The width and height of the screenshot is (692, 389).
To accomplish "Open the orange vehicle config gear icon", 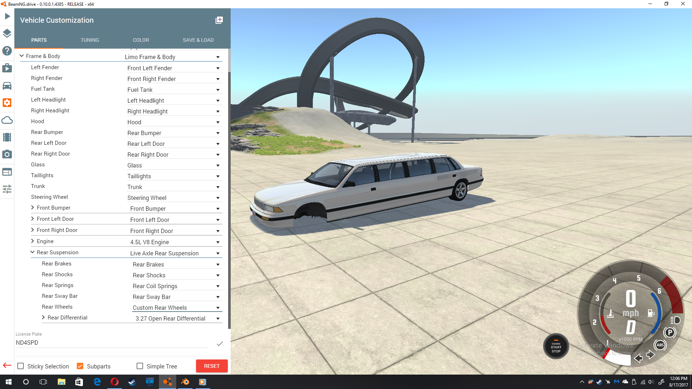I will point(7,103).
